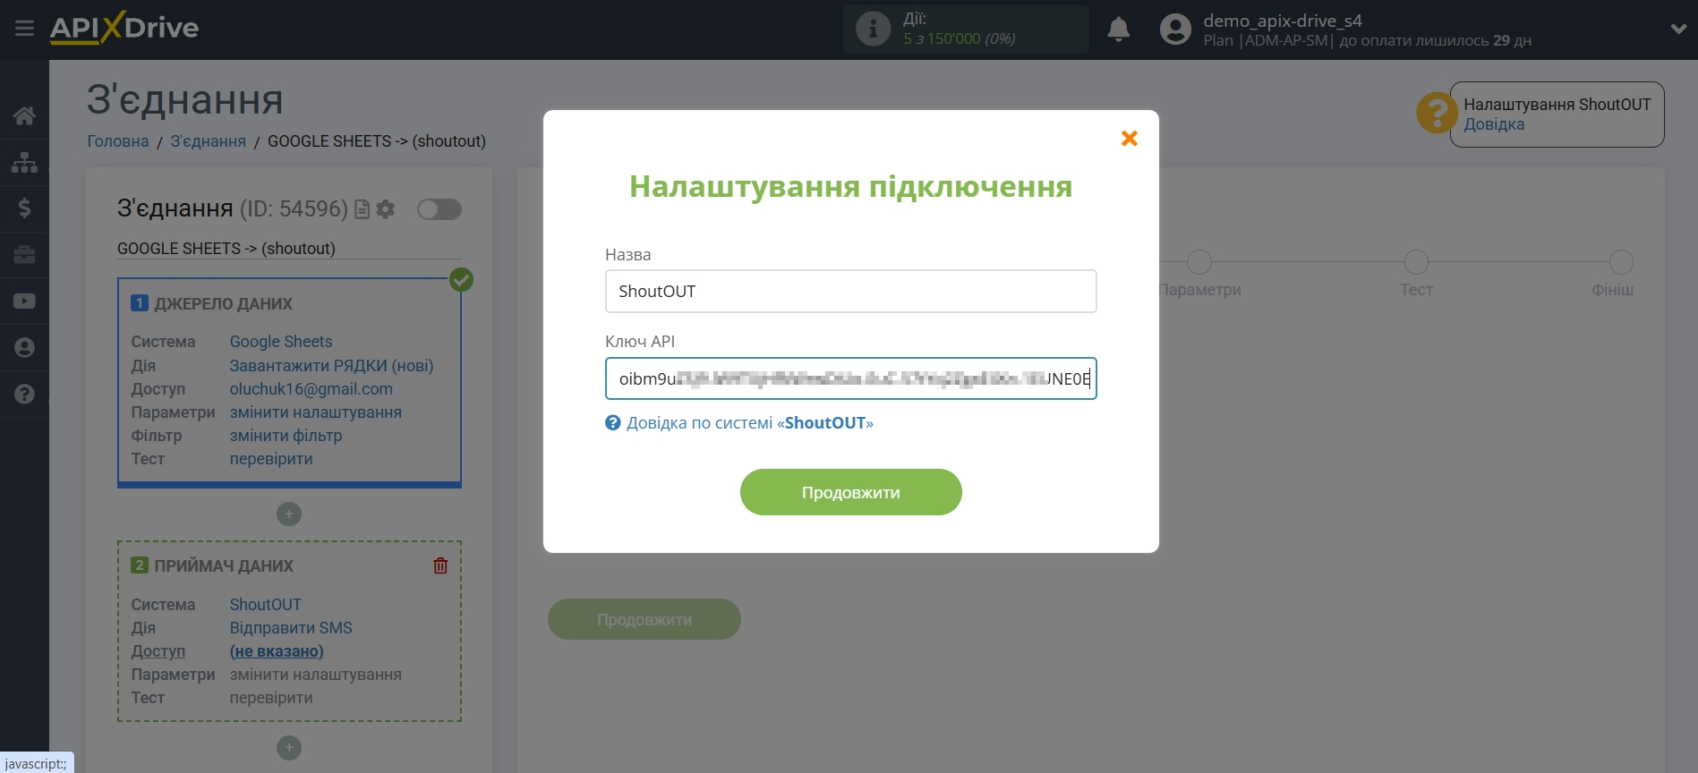Open the Connections sitemap sidebar icon
The width and height of the screenshot is (1698, 773).
click(x=24, y=162)
